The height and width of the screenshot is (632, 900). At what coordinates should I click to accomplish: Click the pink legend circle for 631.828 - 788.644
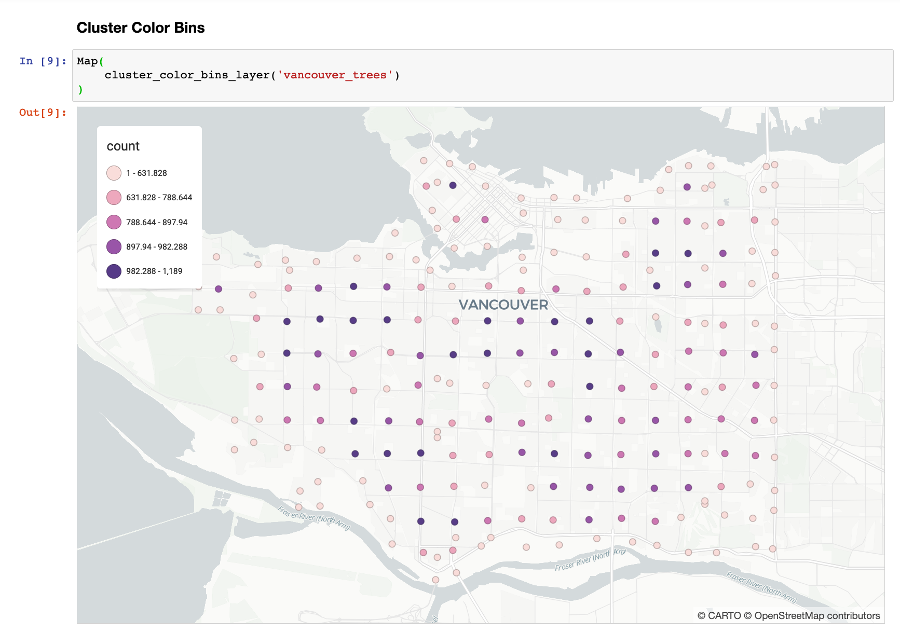114,197
